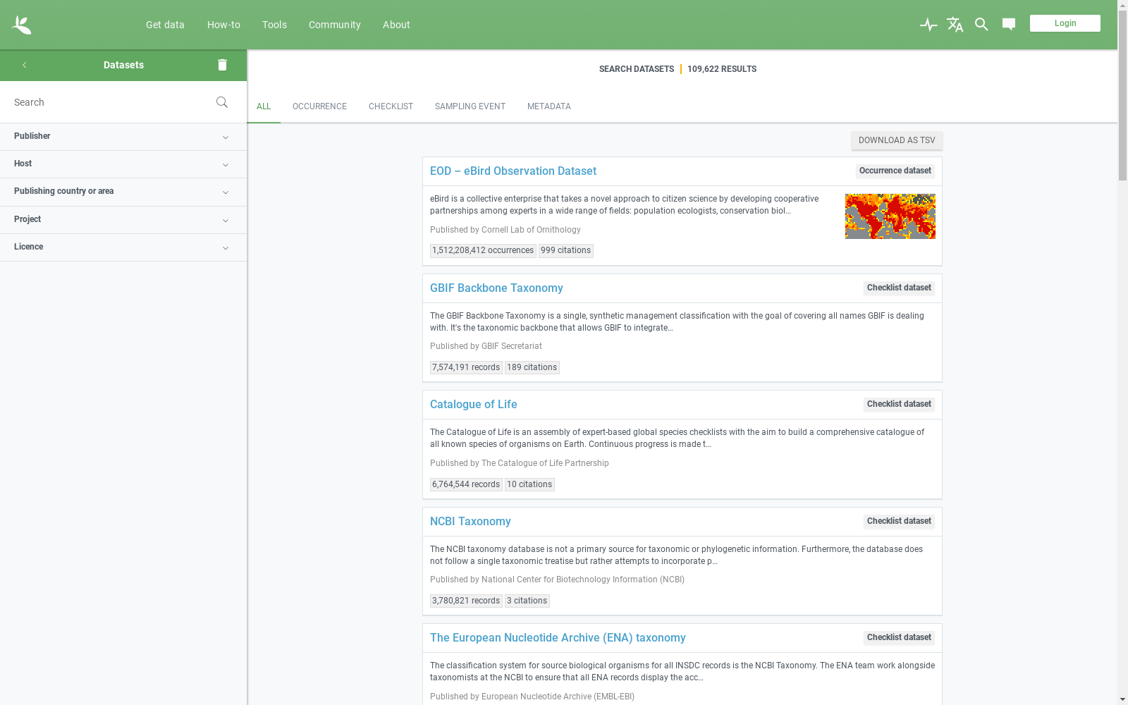
Task: Click Published by Cornell Lab of Ornithology
Action: pos(505,230)
